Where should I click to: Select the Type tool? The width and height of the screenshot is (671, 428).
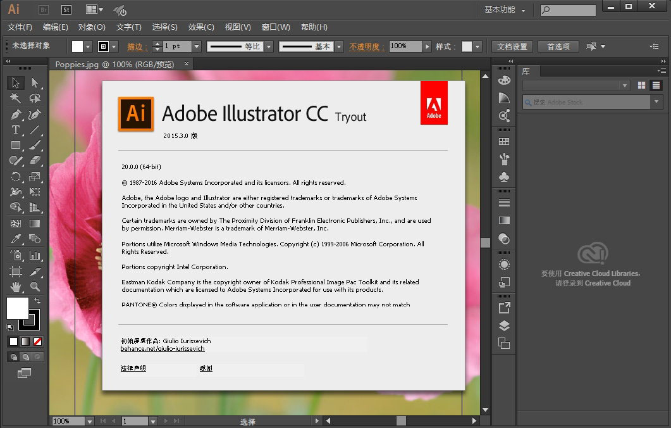15,129
